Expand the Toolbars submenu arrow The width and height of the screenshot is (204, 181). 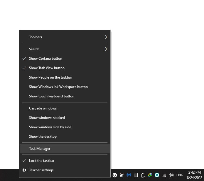[x=106, y=37]
